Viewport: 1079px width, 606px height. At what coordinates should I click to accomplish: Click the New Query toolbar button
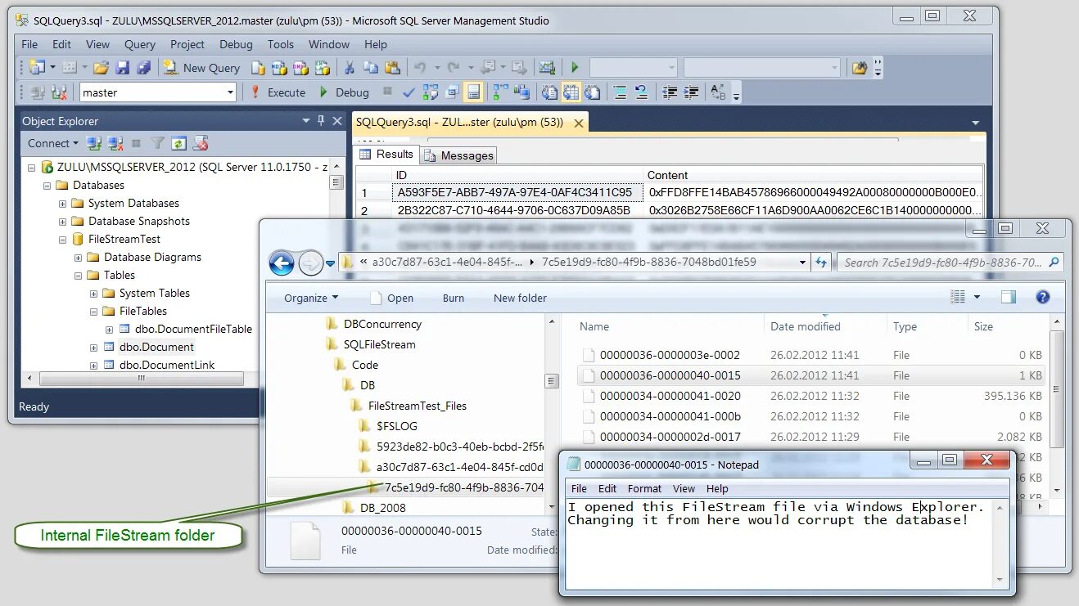[201, 68]
